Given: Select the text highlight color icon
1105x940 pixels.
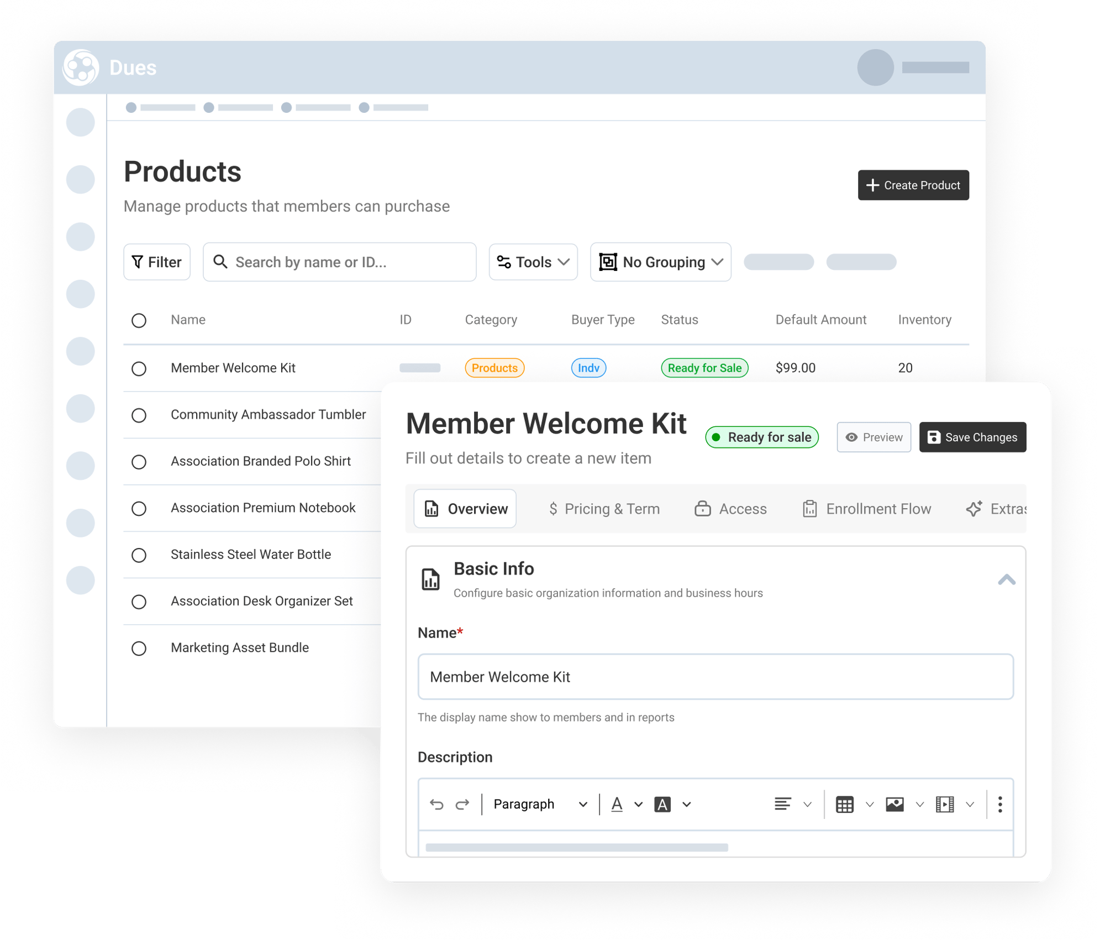Looking at the screenshot, I should tap(662, 805).
